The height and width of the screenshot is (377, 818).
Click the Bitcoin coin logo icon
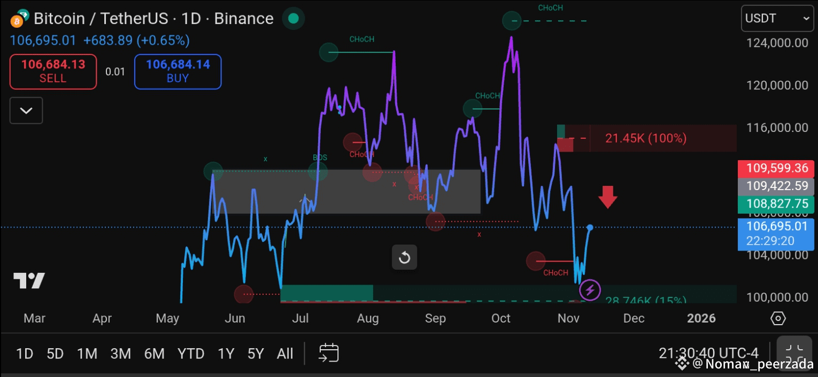pyautogui.click(x=19, y=19)
